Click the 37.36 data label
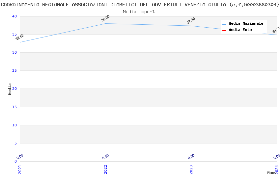This screenshot has height=181, width=280. click(191, 21)
